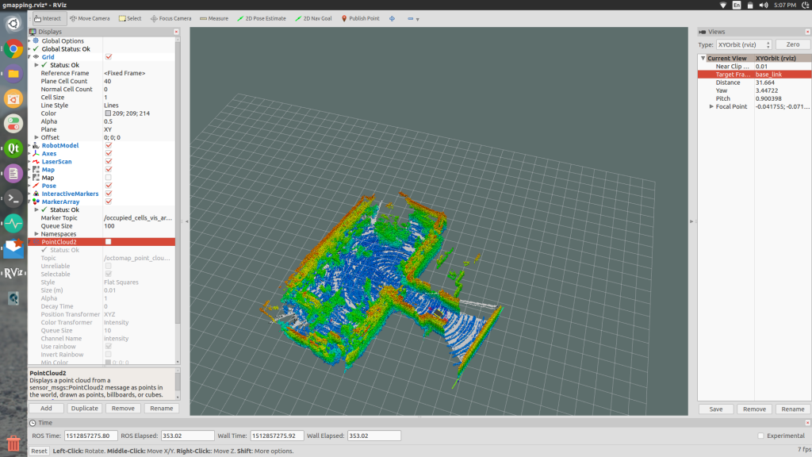The height and width of the screenshot is (457, 812).
Task: Select the RobotModel display icon
Action: (x=36, y=146)
